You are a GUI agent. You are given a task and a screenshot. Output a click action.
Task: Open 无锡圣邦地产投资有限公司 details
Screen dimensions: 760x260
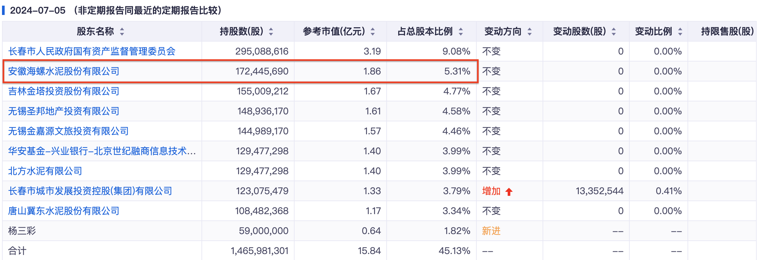point(63,111)
